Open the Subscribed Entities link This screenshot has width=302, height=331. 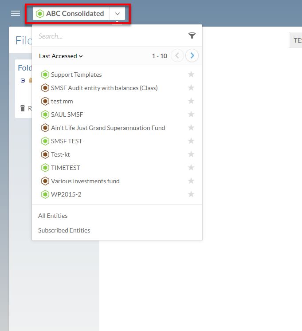click(64, 230)
